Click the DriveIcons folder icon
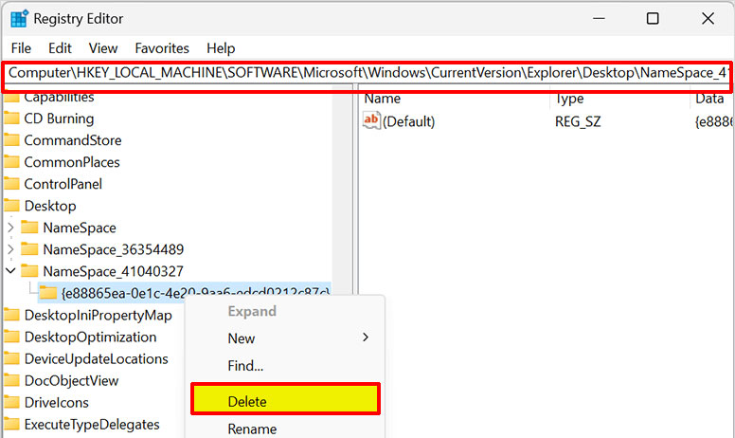735x438 pixels. click(x=11, y=402)
